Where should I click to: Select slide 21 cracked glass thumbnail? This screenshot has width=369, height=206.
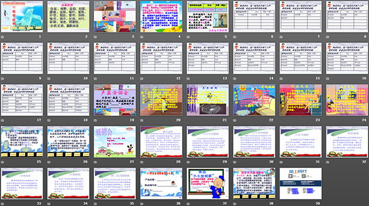207,100
